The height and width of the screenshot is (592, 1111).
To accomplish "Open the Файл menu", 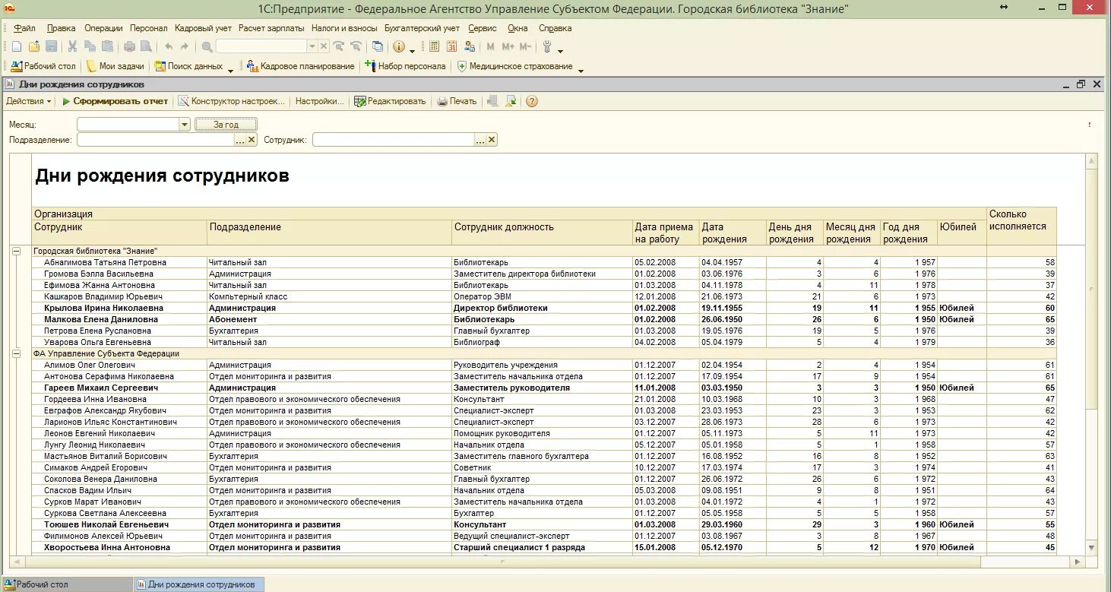I will click(24, 28).
